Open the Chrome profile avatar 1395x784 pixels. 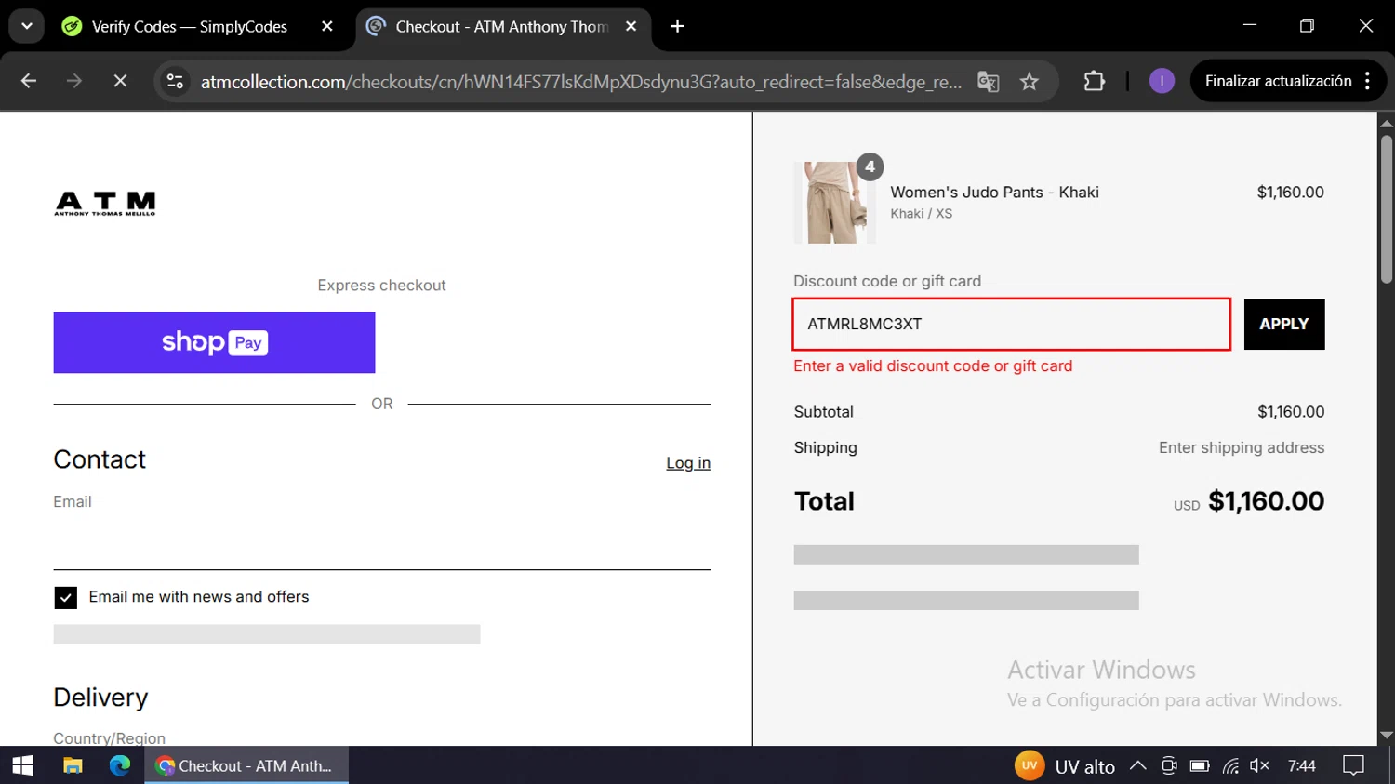pyautogui.click(x=1162, y=81)
